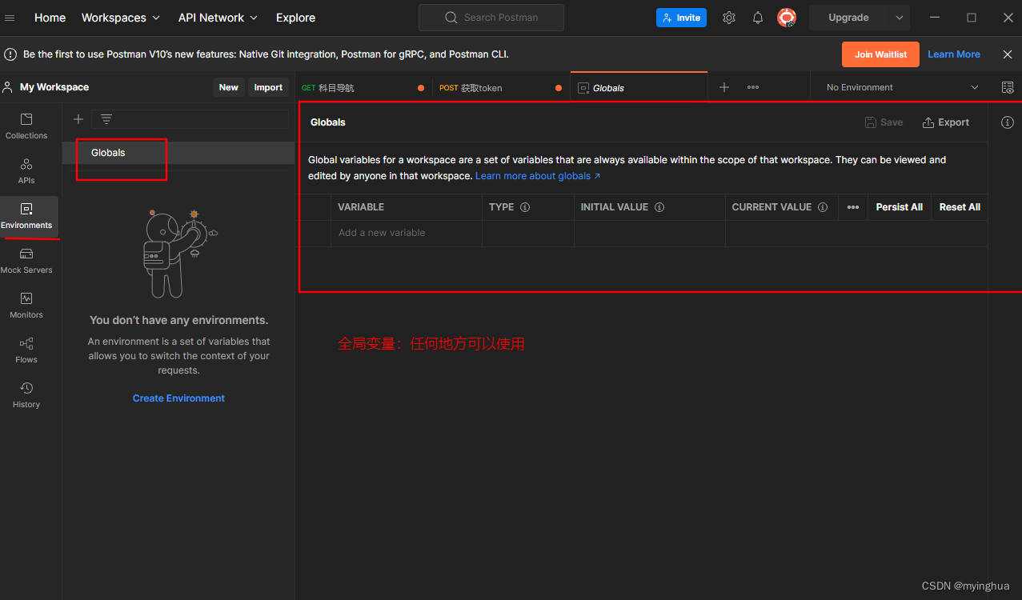The height and width of the screenshot is (600, 1022).
Task: Open Monitors in the sidebar
Action: (26, 306)
